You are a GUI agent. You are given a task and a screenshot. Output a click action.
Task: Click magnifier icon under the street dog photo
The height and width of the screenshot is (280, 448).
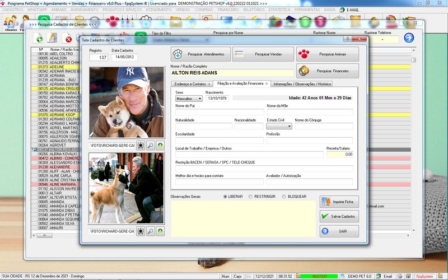(150, 231)
